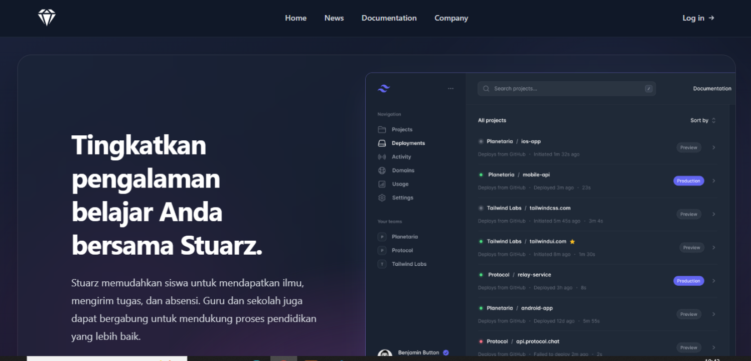Click the Production badge for mobile-api
The width and height of the screenshot is (751, 361).
click(x=688, y=180)
